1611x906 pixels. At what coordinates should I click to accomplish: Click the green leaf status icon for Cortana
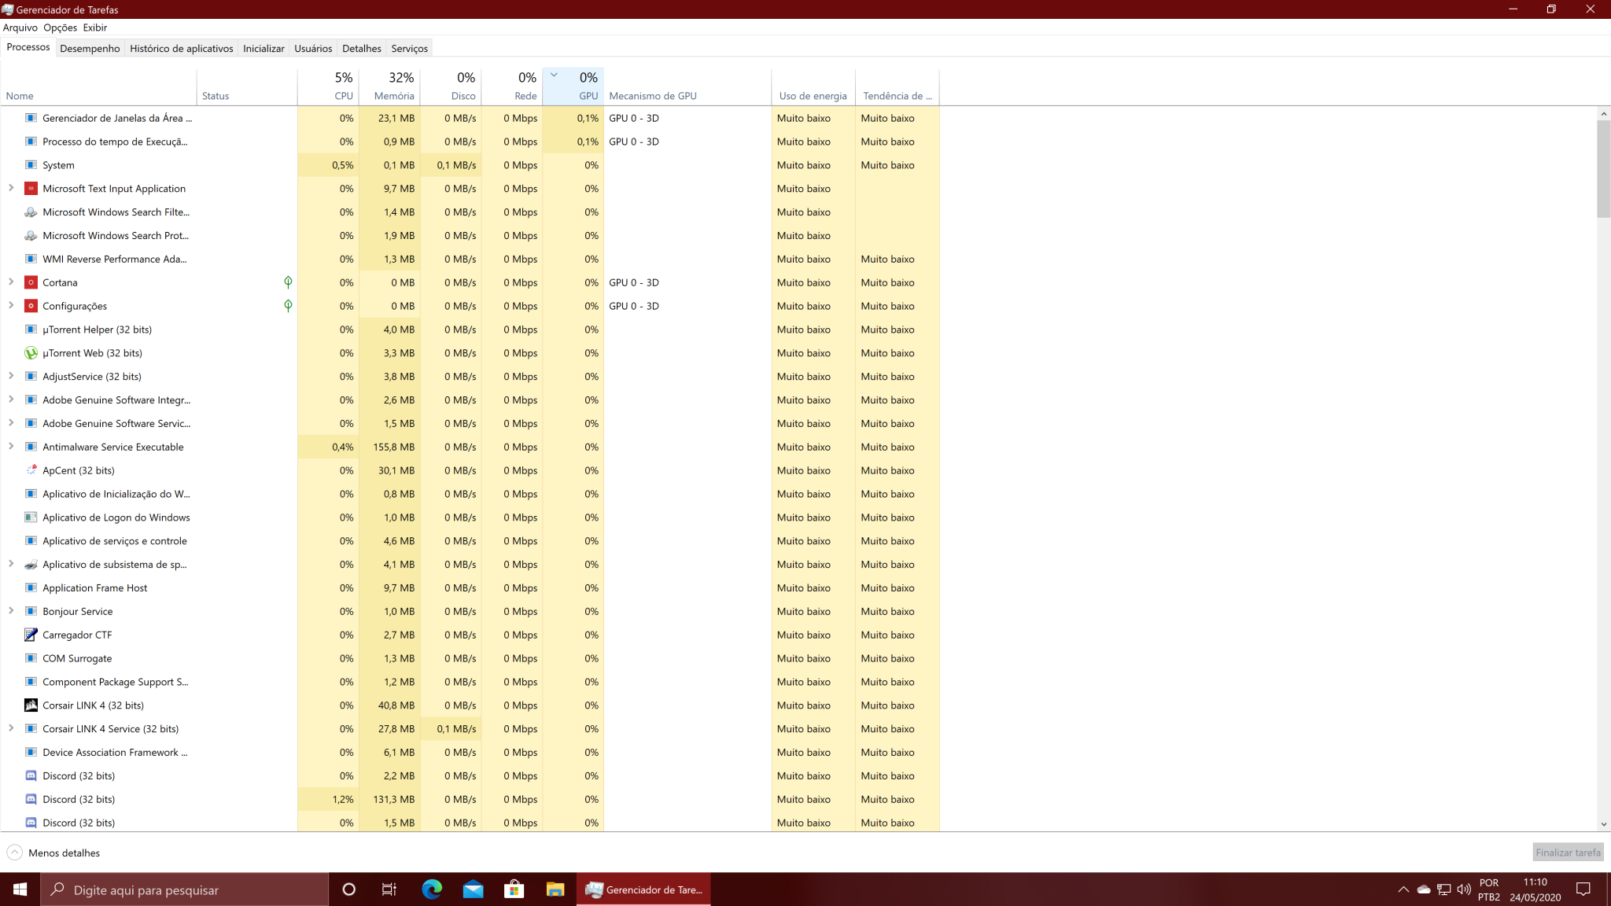click(x=288, y=282)
